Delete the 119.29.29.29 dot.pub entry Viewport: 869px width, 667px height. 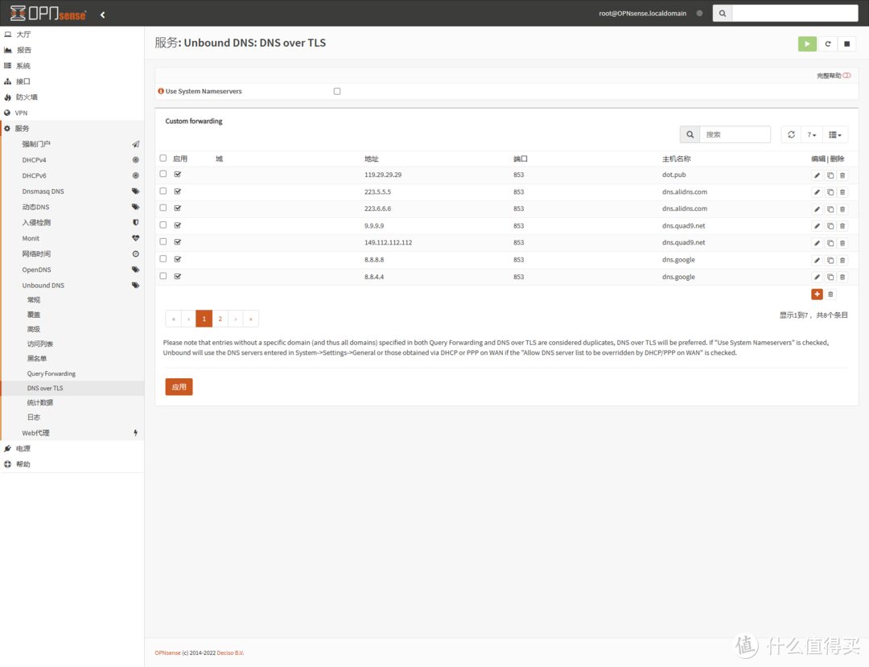pos(842,175)
